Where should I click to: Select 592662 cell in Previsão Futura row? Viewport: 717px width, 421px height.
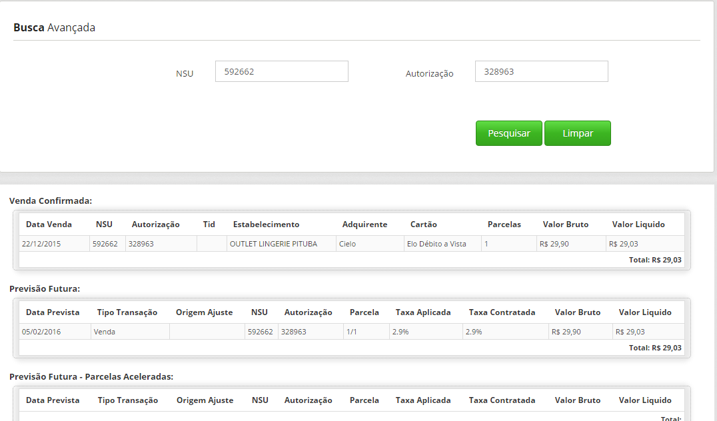262,332
